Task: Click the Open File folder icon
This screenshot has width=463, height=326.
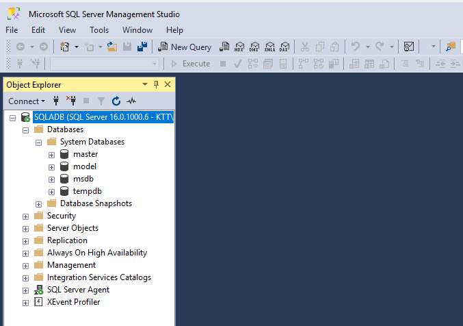Action: pos(112,47)
